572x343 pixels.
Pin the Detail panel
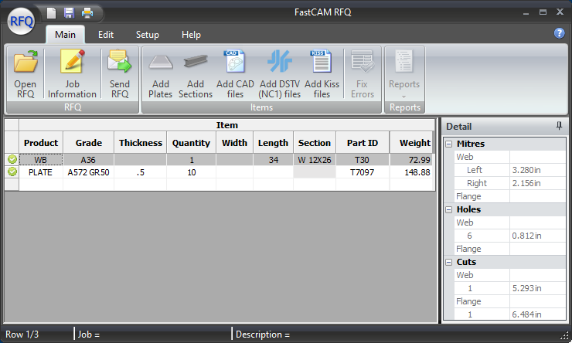click(x=559, y=126)
